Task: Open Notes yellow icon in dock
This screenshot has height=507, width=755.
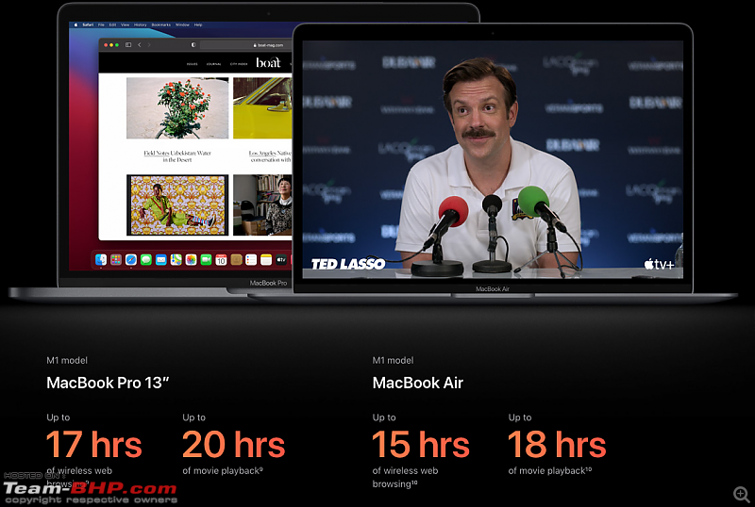Action: [266, 260]
